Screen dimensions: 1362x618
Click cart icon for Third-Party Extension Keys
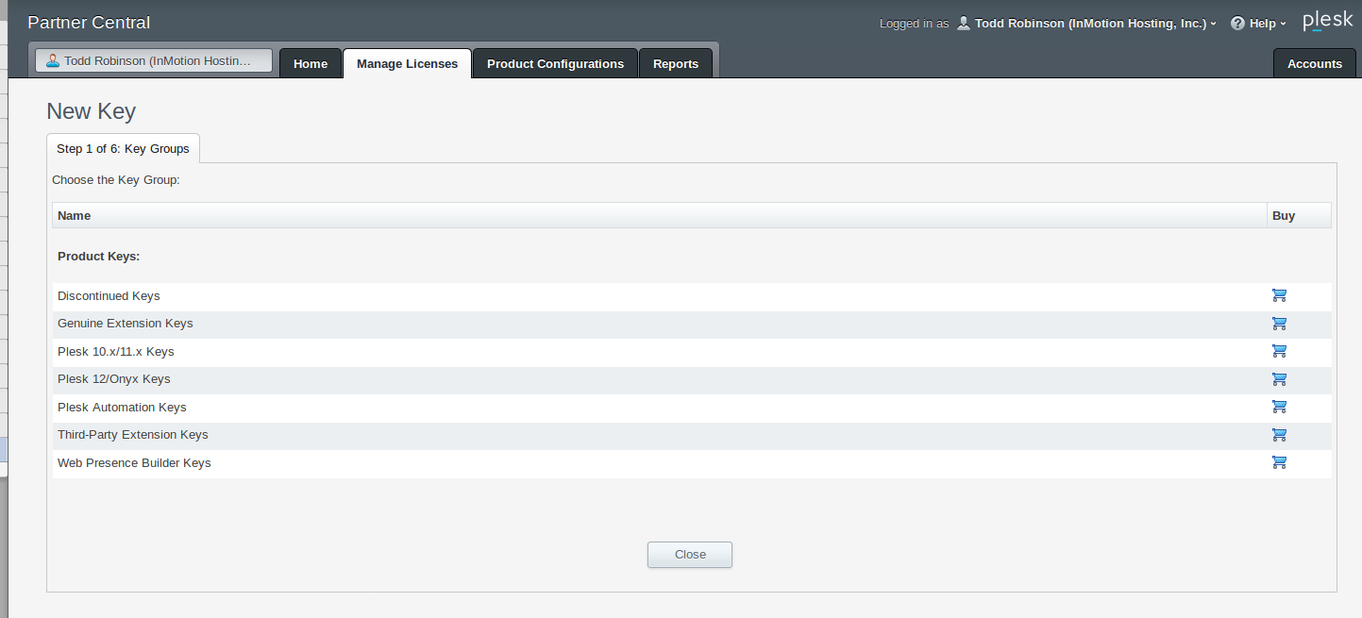click(1279, 435)
